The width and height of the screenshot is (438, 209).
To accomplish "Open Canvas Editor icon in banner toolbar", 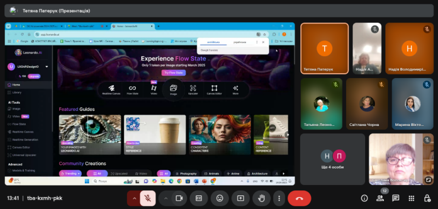I will coord(214,90).
